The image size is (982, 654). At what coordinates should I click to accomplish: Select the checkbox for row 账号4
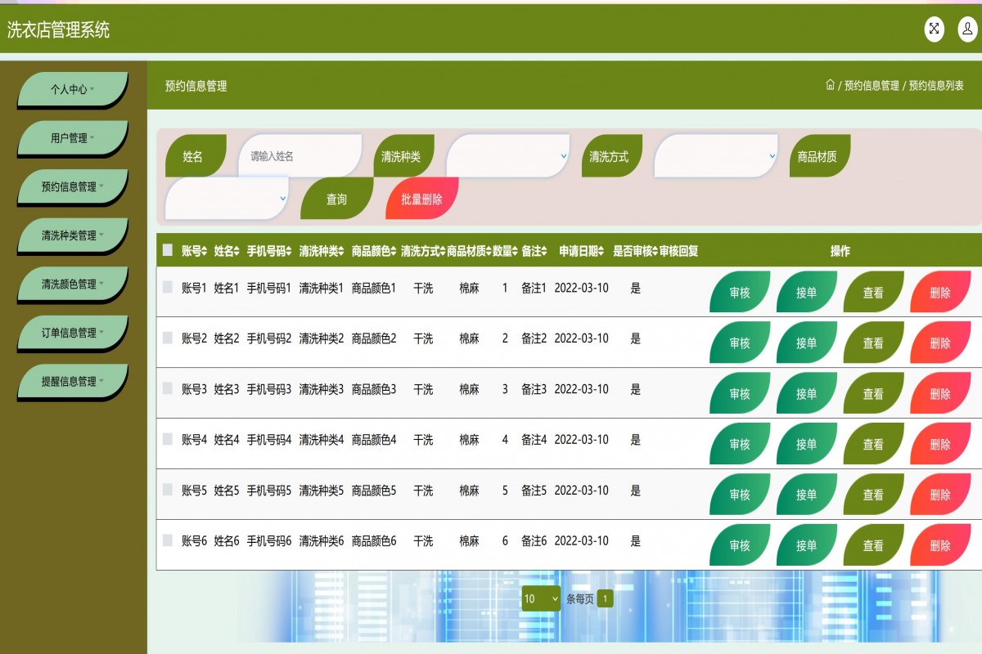coord(168,439)
